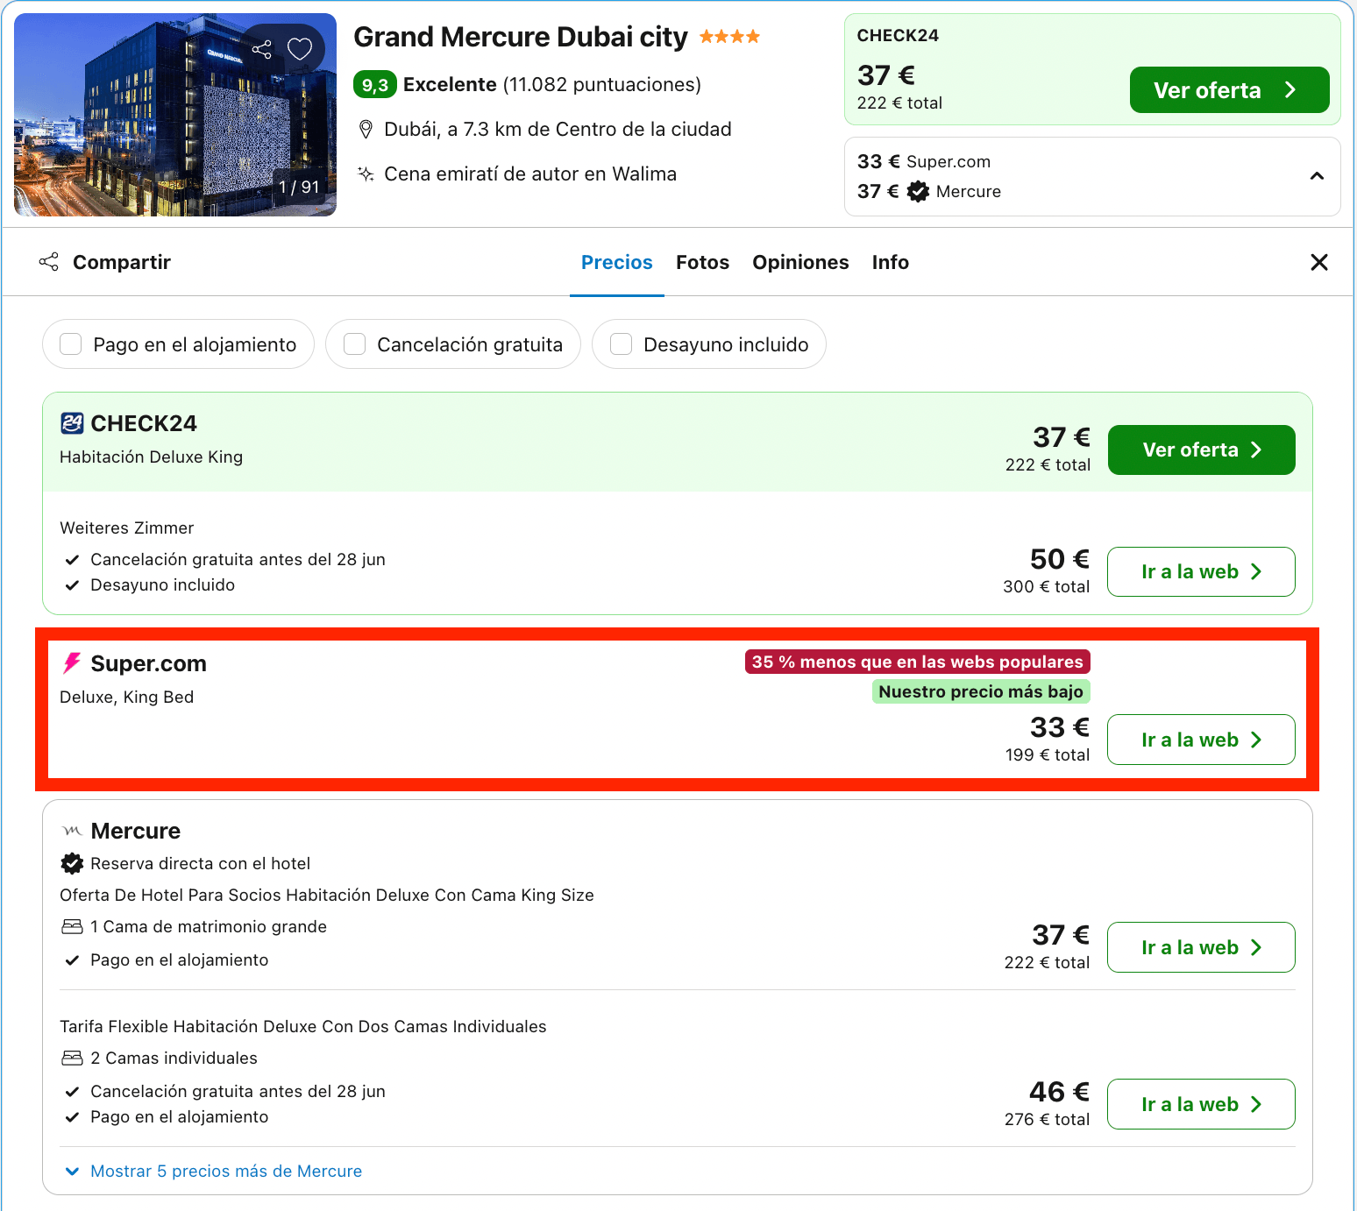Click Ir a la web for 37 € Mercure
Image resolution: width=1357 pixels, height=1211 pixels.
pos(1201,947)
